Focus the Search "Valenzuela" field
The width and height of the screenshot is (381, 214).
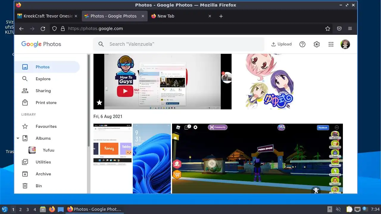pyautogui.click(x=179, y=44)
